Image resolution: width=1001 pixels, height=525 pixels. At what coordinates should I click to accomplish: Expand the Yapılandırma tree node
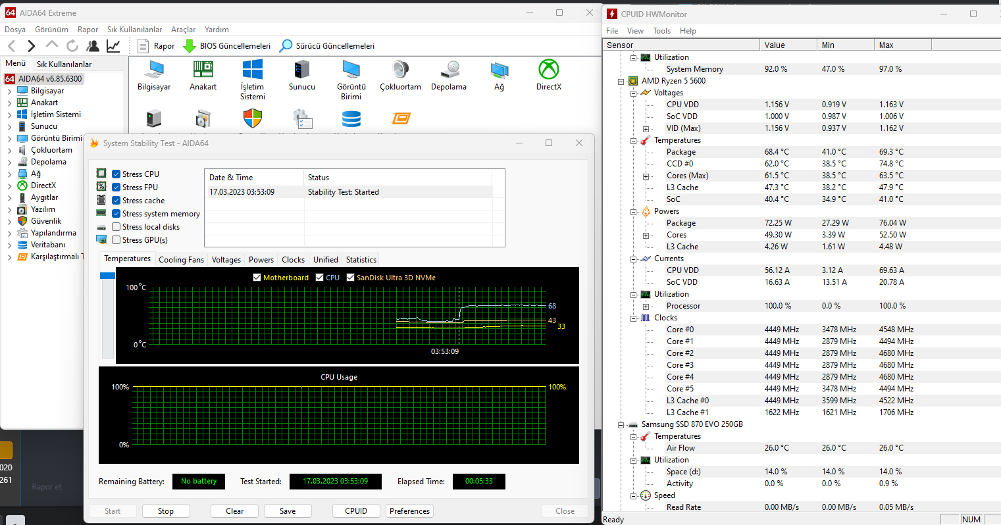(x=9, y=233)
